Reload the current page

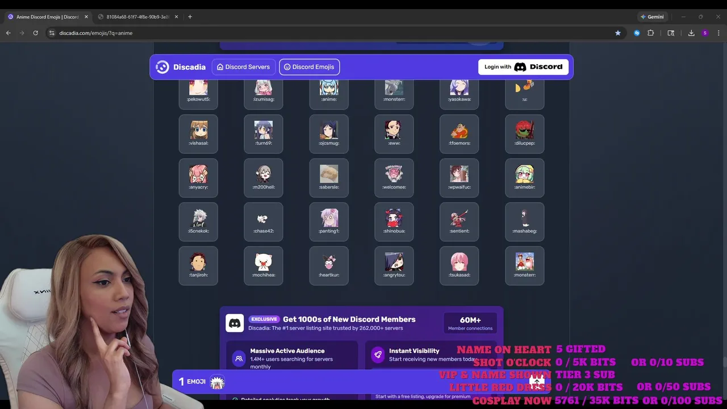(x=35, y=33)
